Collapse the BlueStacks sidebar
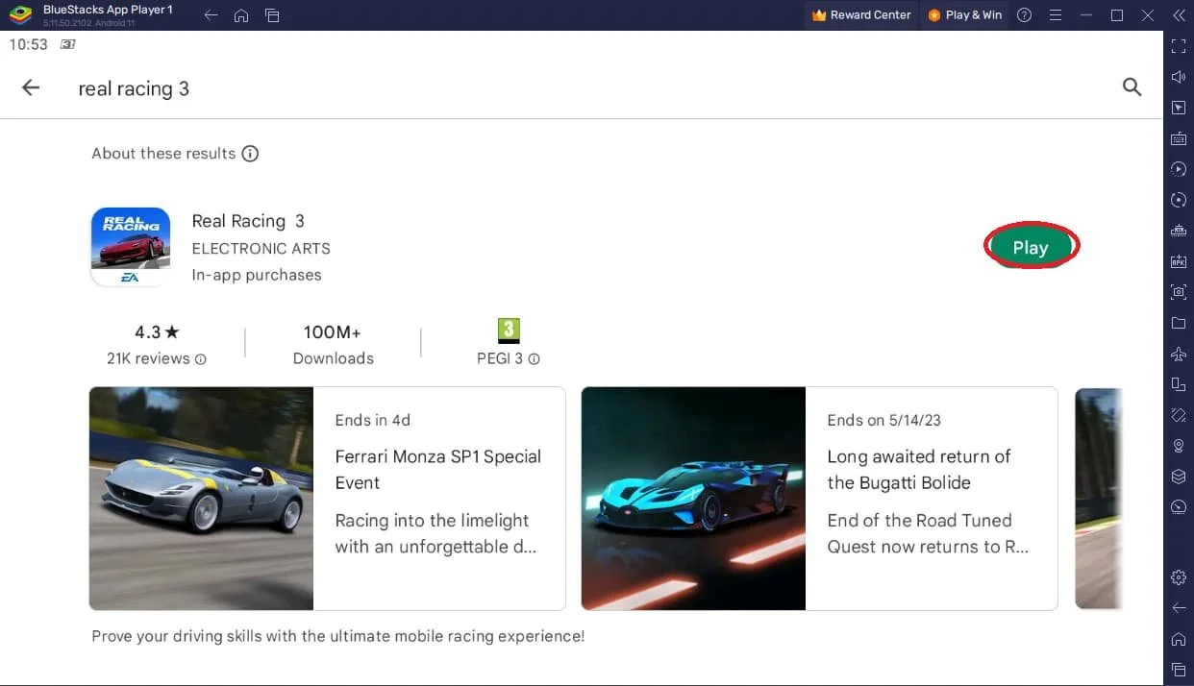 [1180, 15]
